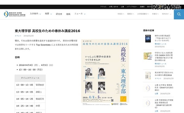Expand the ニュース menu chevron

(x=85, y=14)
